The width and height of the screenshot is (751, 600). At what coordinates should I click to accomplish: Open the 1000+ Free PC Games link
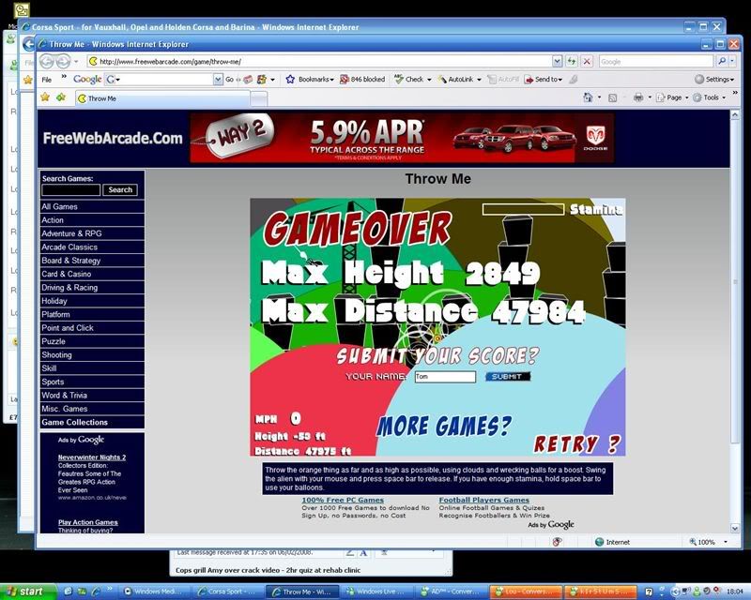click(343, 501)
